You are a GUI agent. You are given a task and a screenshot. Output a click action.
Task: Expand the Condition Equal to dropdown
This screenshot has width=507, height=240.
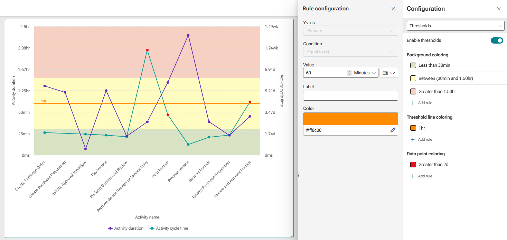(x=350, y=52)
